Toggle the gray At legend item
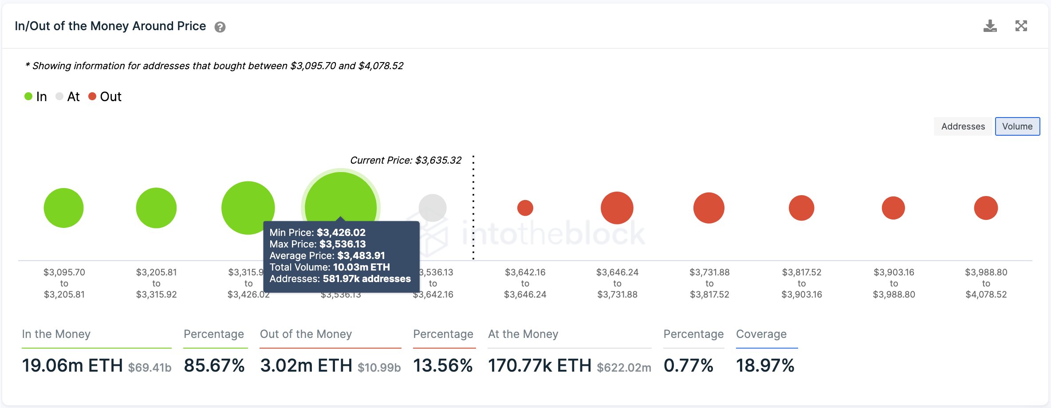Screen dimensions: 1051x408 pyautogui.click(x=67, y=97)
